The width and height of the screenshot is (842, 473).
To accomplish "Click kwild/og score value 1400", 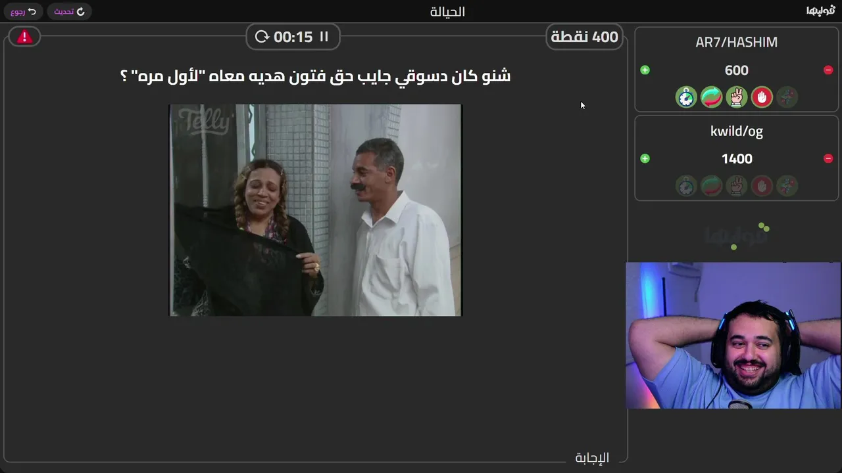I will click(737, 159).
